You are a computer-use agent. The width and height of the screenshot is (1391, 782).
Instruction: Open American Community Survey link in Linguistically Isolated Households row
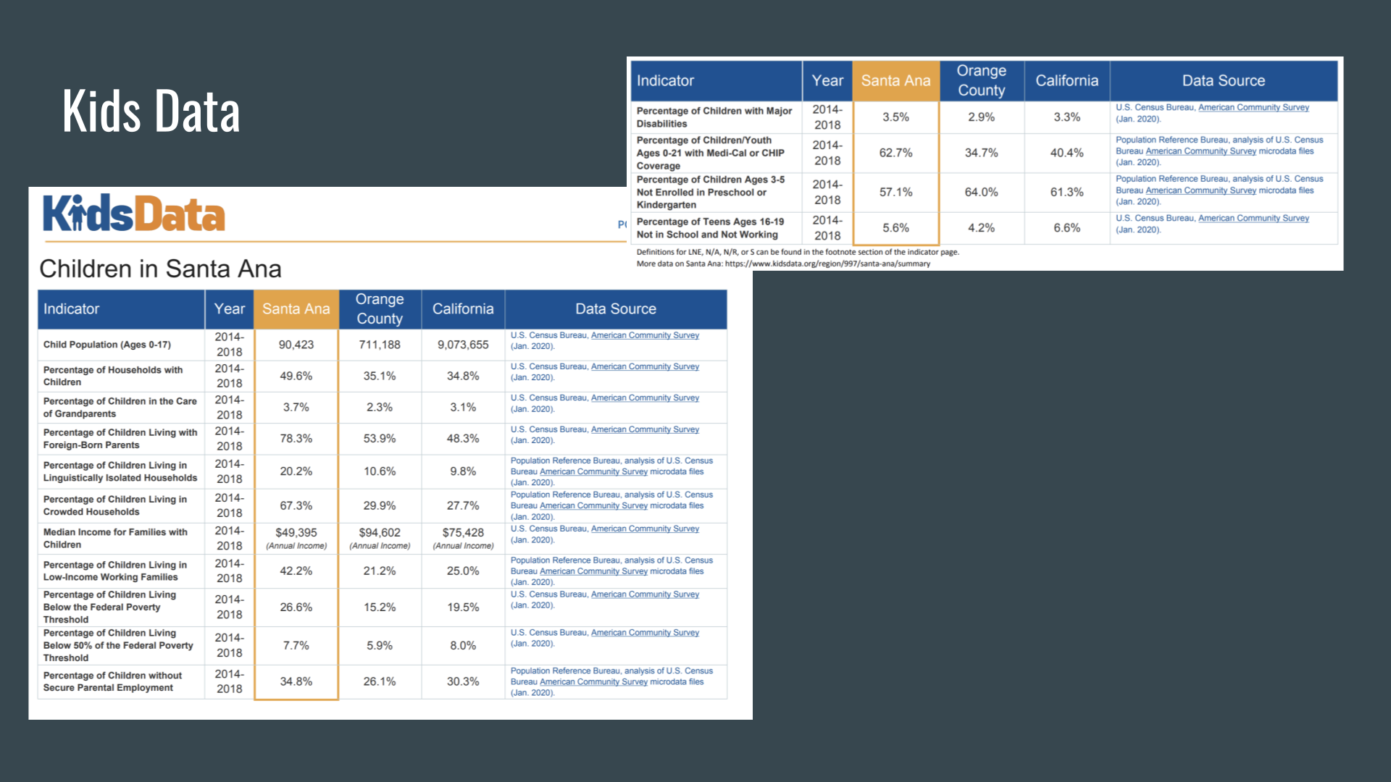[x=593, y=471]
